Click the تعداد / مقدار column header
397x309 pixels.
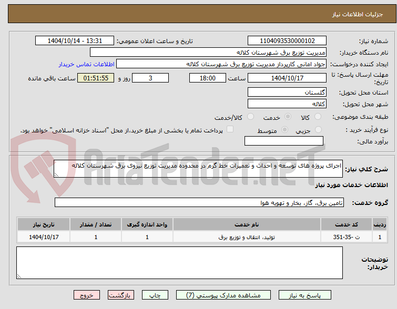point(96,224)
